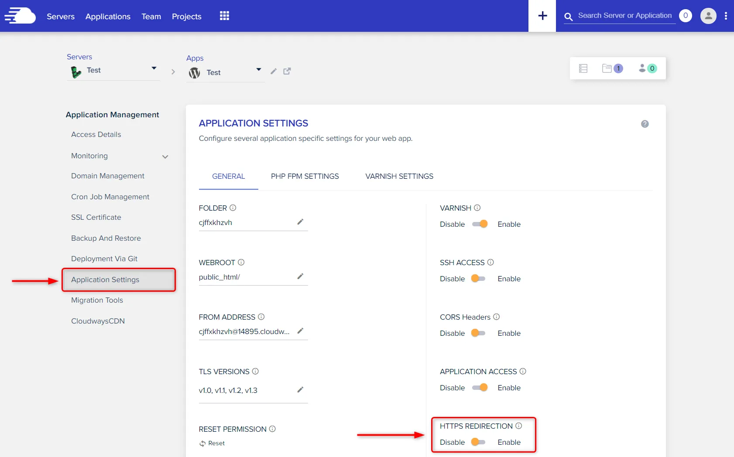Screen dimensions: 734x457
Task: Click the plus add button
Action: [x=542, y=16]
